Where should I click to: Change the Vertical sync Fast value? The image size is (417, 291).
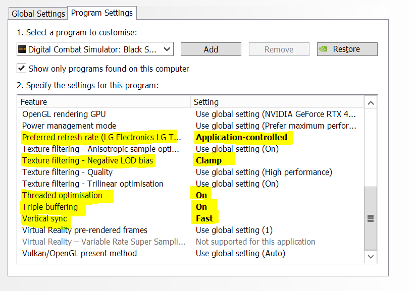coord(204,218)
